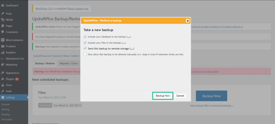
Task: Click the Abandoned Cart icon
Action: 3,59
